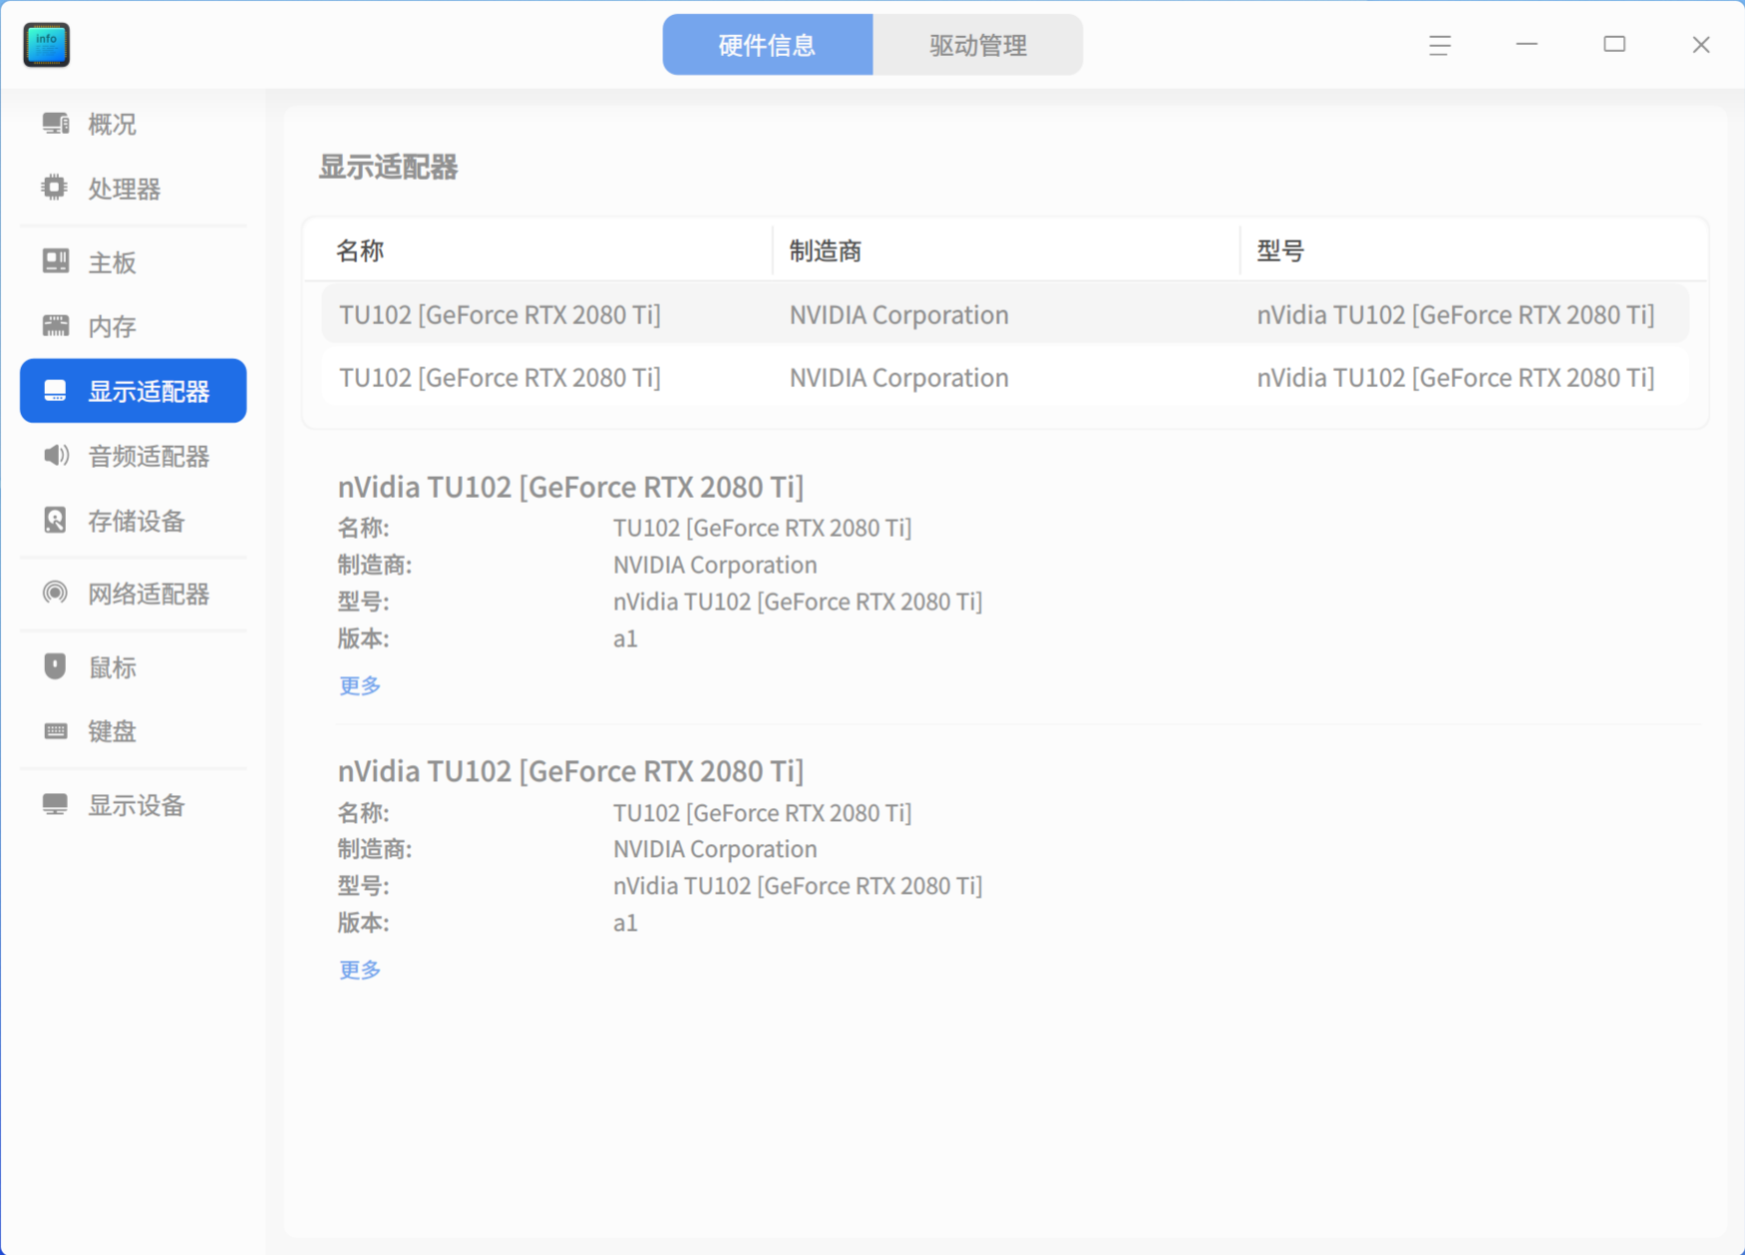Expand 更多 under the second GPU details
1745x1255 pixels.
360,970
